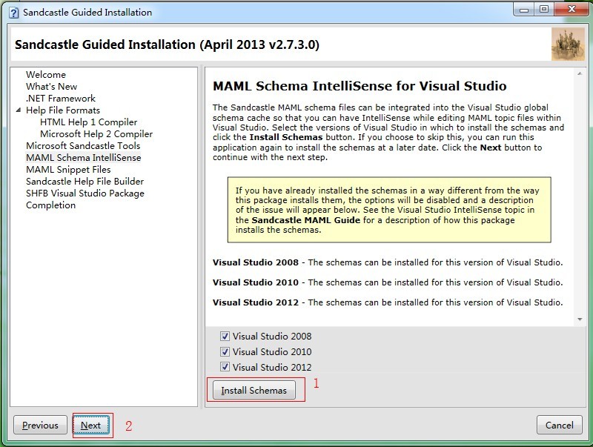593x447 pixels.
Task: Click the help icon in the title bar
Action: pos(14,13)
